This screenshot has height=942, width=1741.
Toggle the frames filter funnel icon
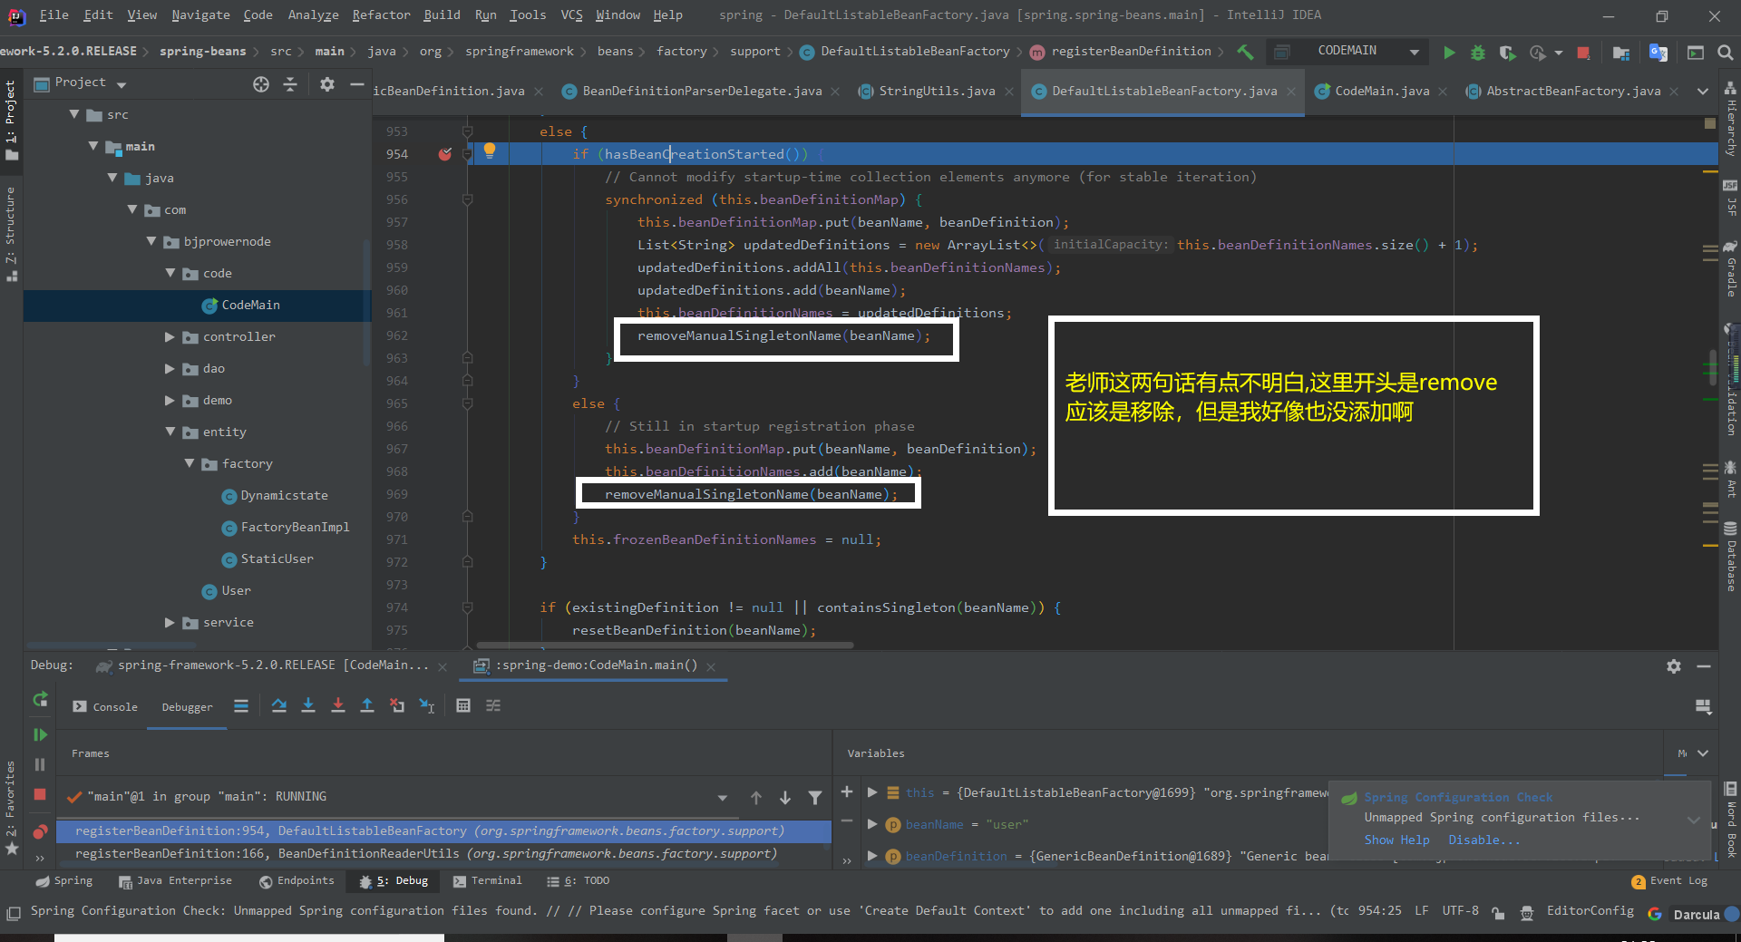pyautogui.click(x=815, y=798)
